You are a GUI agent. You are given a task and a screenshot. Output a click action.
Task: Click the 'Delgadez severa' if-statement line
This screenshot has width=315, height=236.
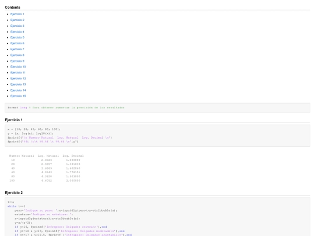point(61,227)
